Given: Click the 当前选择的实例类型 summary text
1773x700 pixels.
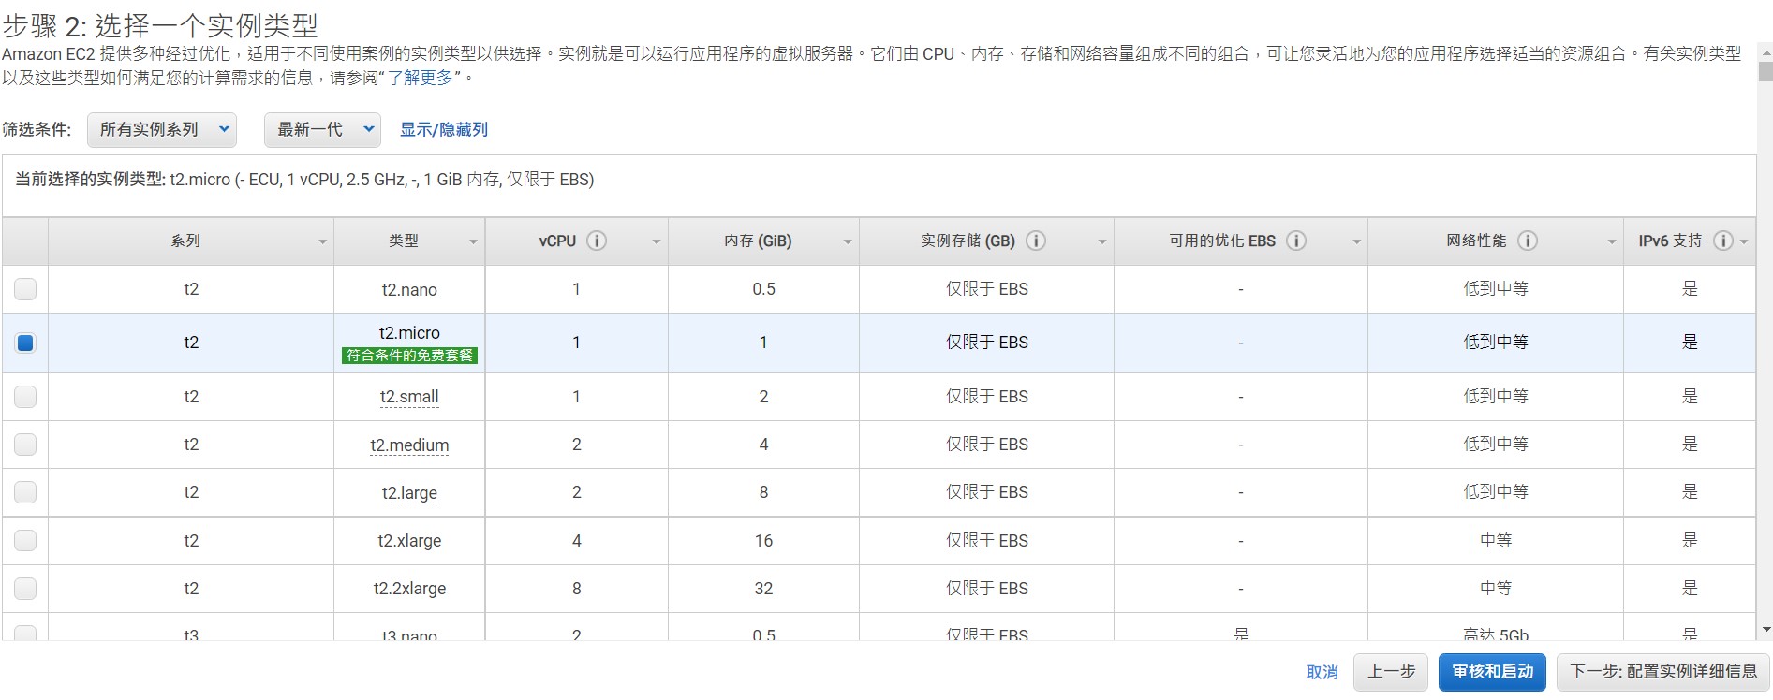Looking at the screenshot, I should coord(304,180).
